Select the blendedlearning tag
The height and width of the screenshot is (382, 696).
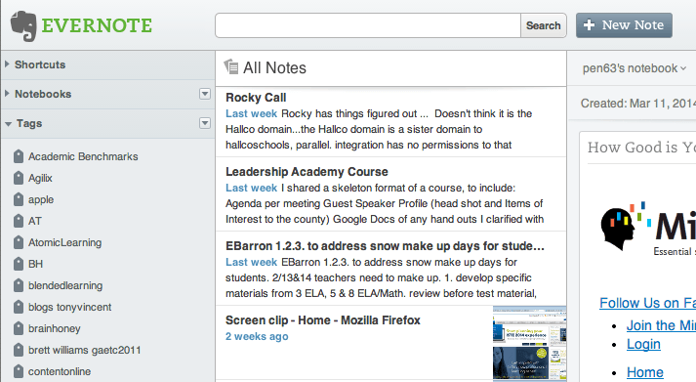[65, 285]
